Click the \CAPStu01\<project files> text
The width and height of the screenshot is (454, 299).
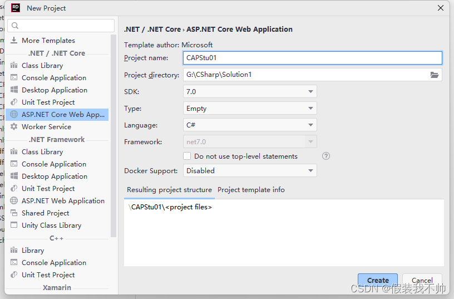pyautogui.click(x=170, y=207)
